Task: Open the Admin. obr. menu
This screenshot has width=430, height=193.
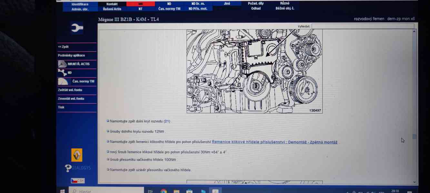Action: point(80,9)
